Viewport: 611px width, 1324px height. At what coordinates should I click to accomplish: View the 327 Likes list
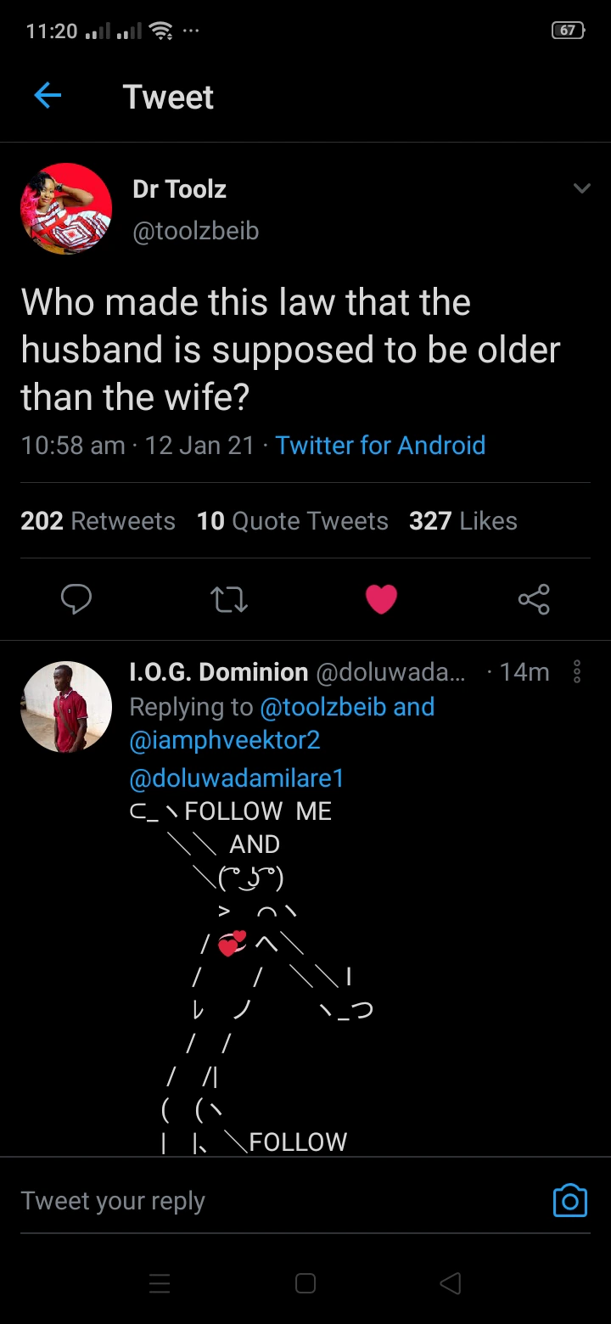[462, 520]
